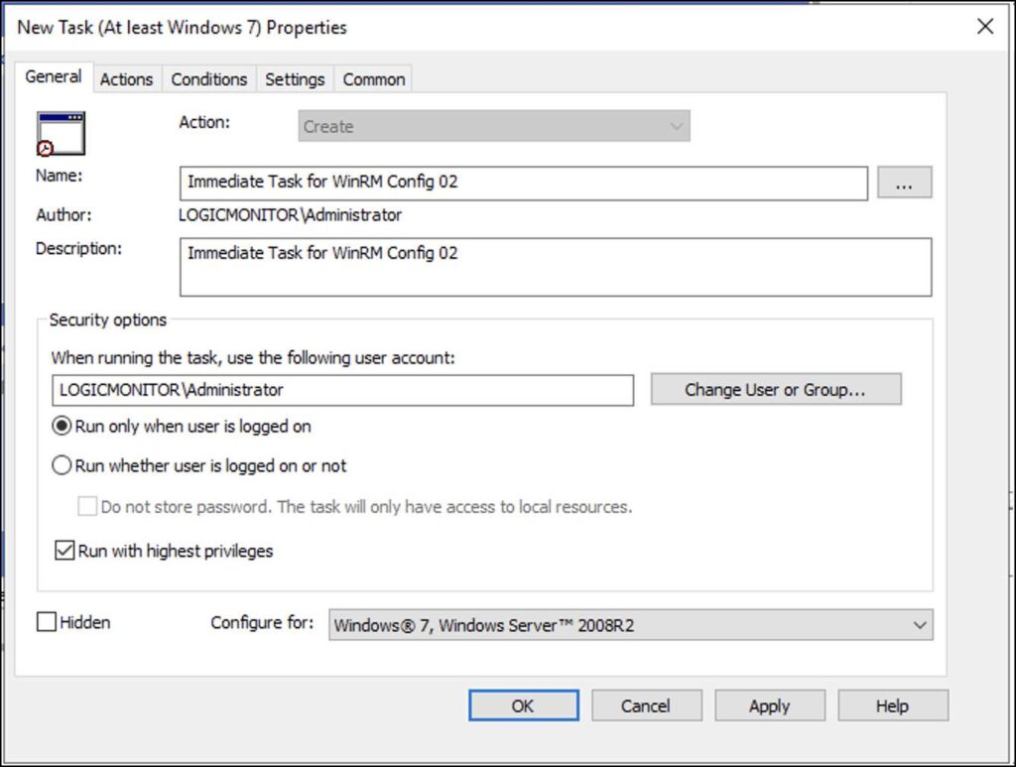Click the scheduled task icon

[58, 133]
